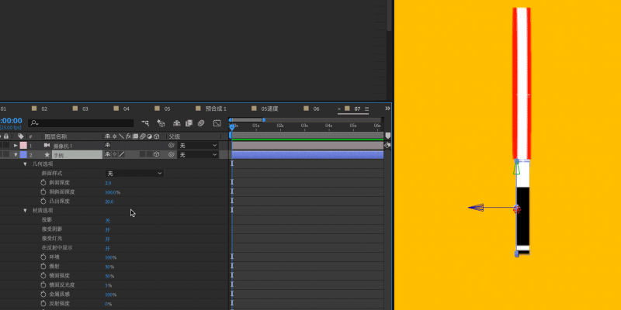Toggle the Draft 3D icon
621x310 pixels.
(x=161, y=123)
